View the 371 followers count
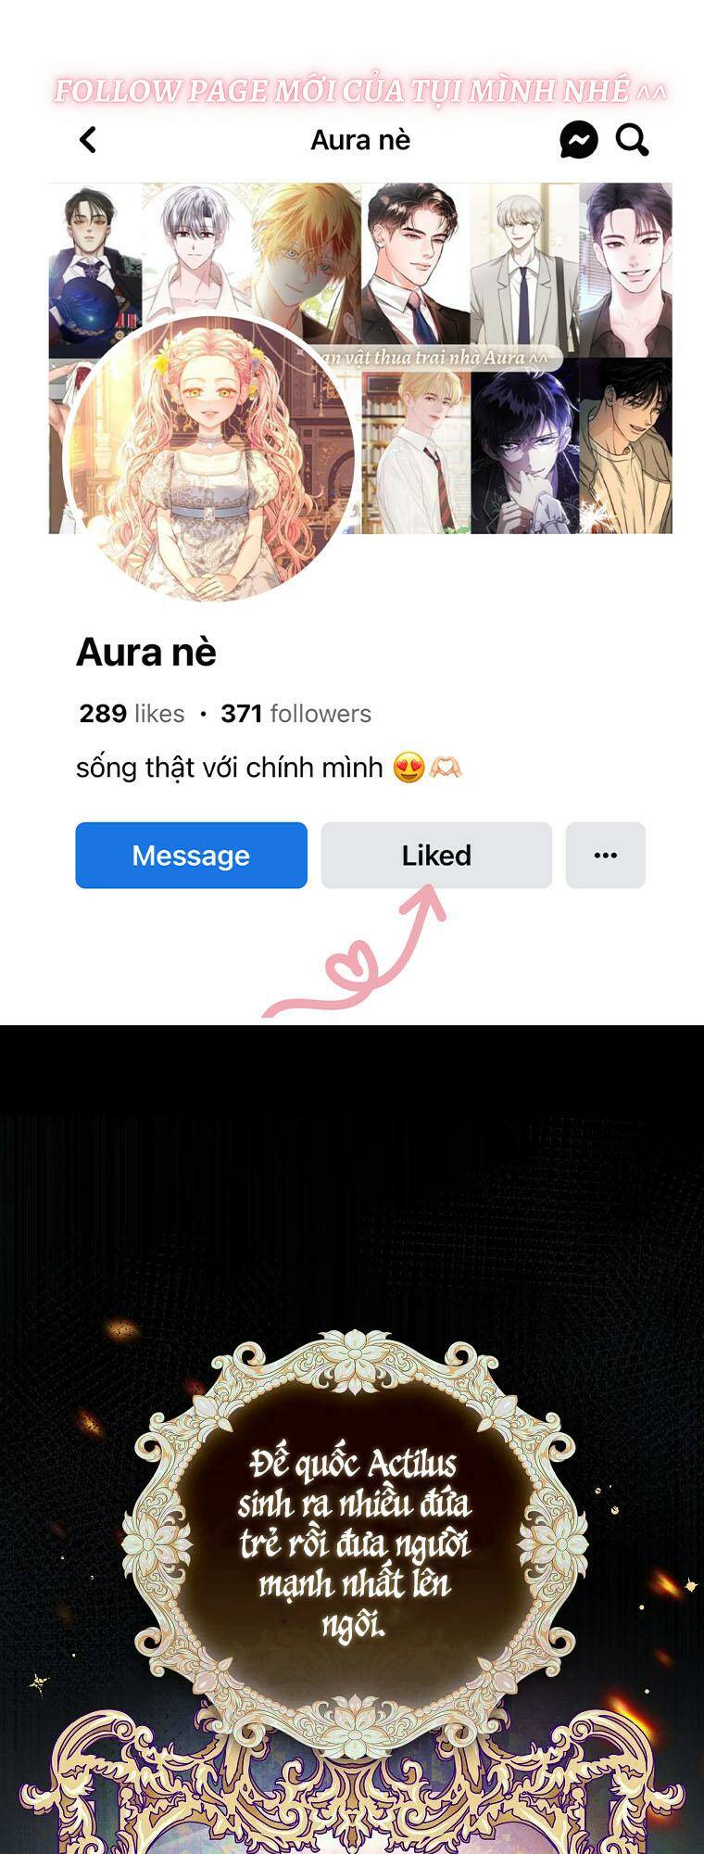Image resolution: width=704 pixels, height=1854 pixels. pos(295,713)
